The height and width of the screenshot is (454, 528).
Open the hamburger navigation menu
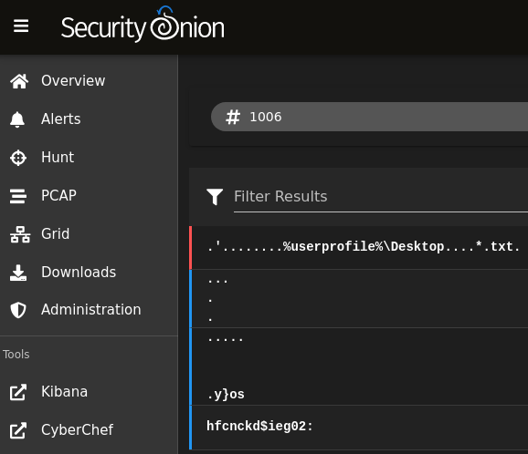pos(21,26)
